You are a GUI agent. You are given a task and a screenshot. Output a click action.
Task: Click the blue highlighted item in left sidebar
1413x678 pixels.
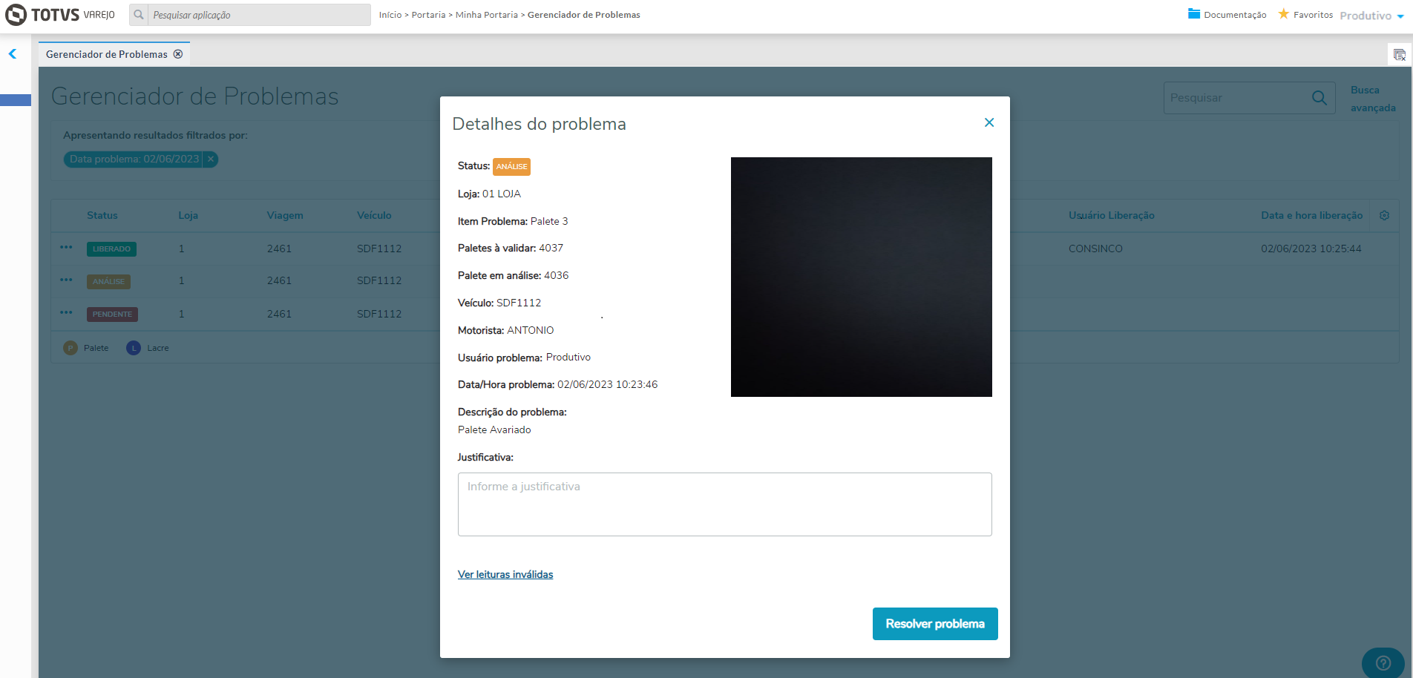pos(16,100)
